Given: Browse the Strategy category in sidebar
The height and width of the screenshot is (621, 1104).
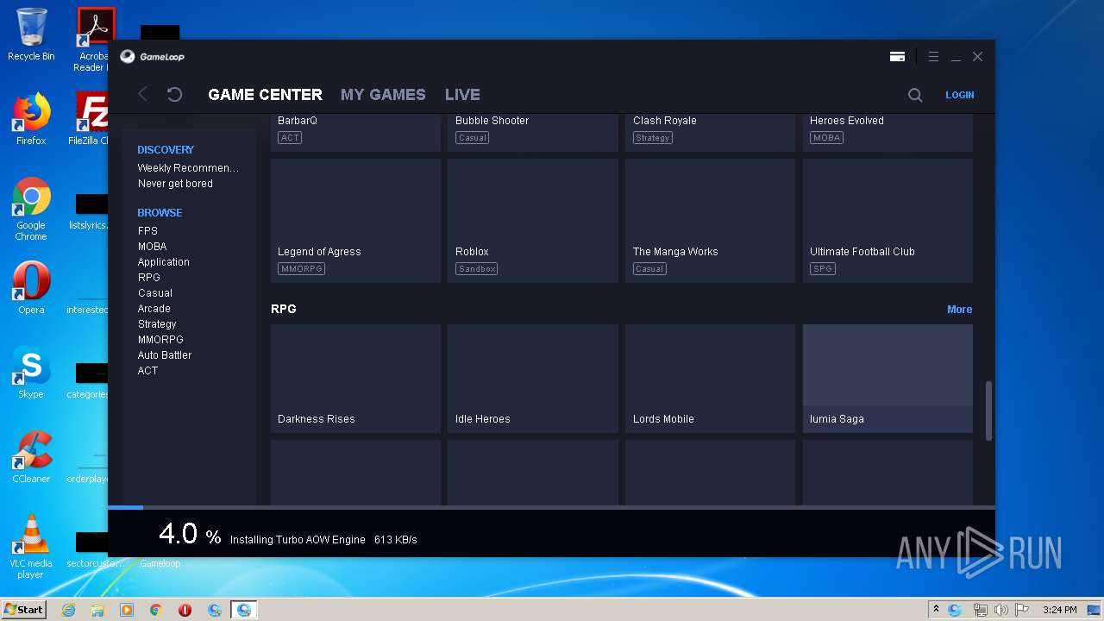Looking at the screenshot, I should click(x=157, y=324).
